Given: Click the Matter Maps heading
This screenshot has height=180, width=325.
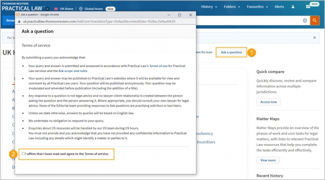Looking at the screenshot, I should point(268,118).
